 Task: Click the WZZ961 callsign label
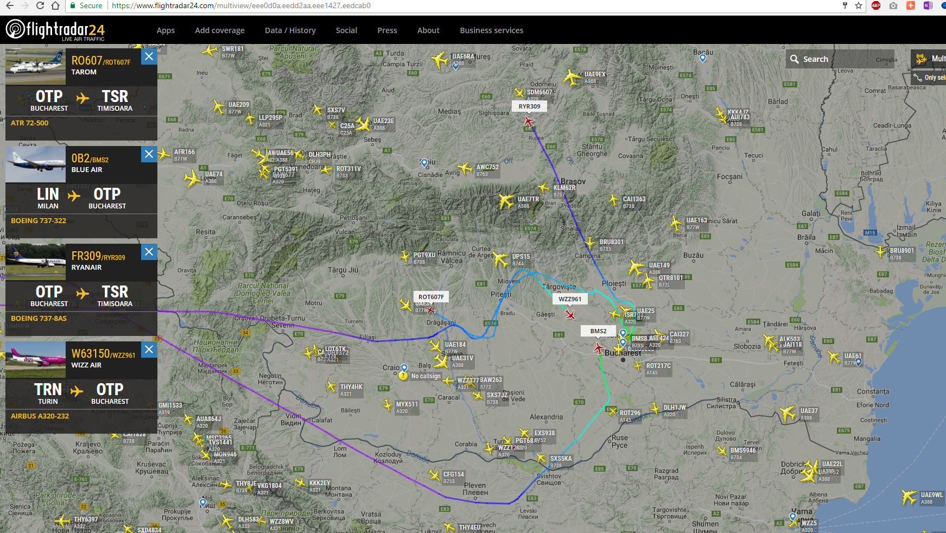(x=570, y=299)
